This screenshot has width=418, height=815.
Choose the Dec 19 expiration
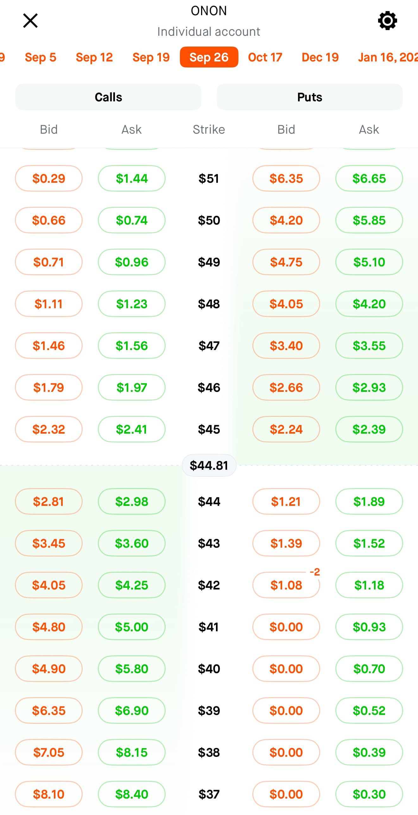[320, 57]
